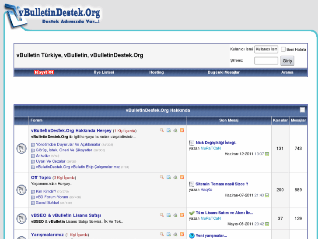Open the Genel Sohbet subforum

click(x=47, y=203)
